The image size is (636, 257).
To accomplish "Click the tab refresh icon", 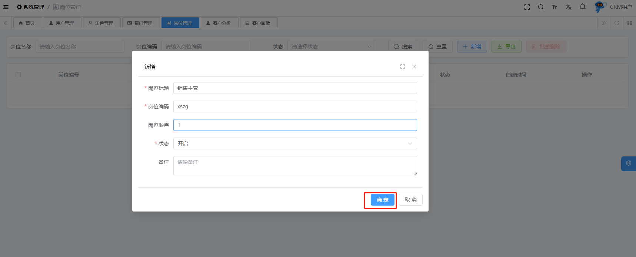I will (616, 23).
